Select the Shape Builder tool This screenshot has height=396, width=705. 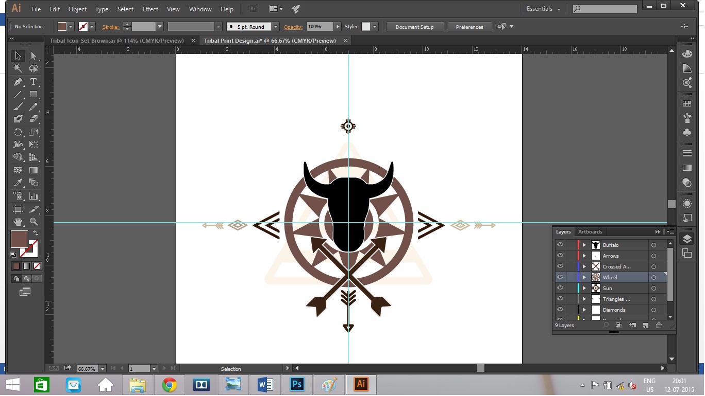point(18,157)
